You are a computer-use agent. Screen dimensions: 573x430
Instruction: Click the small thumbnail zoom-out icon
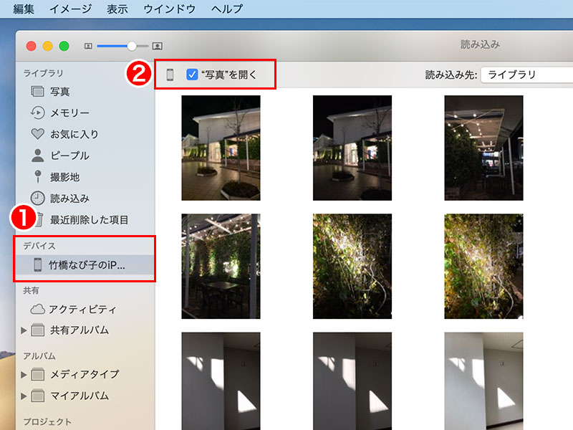point(88,46)
